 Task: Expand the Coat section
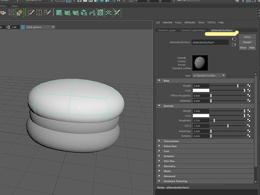[x=159, y=151]
